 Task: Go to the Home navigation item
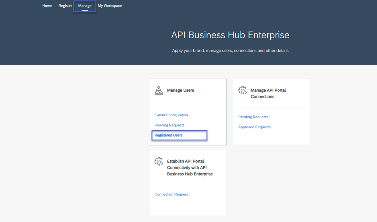(47, 6)
